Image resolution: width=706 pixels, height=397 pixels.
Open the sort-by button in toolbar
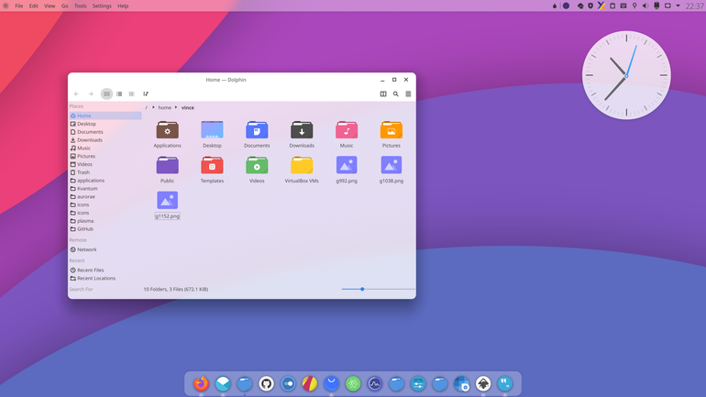click(x=146, y=94)
